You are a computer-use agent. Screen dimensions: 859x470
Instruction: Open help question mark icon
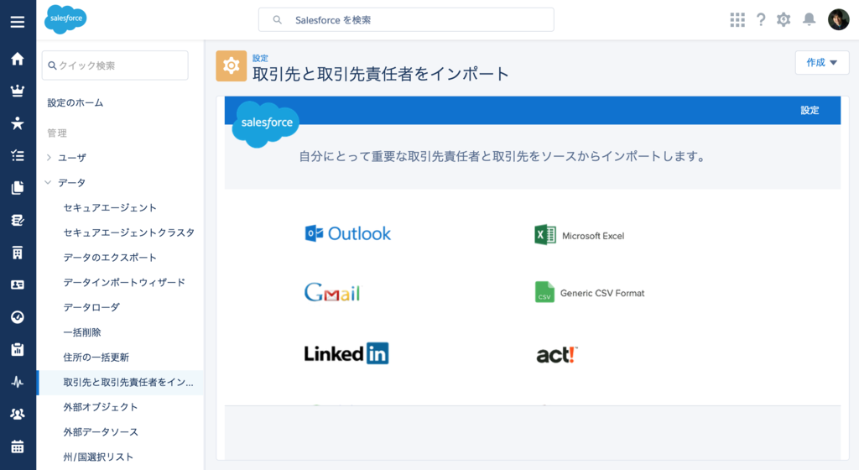pos(761,19)
